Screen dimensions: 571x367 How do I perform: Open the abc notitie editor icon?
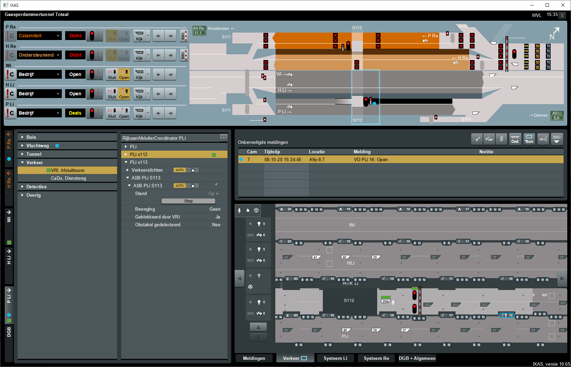(x=543, y=139)
